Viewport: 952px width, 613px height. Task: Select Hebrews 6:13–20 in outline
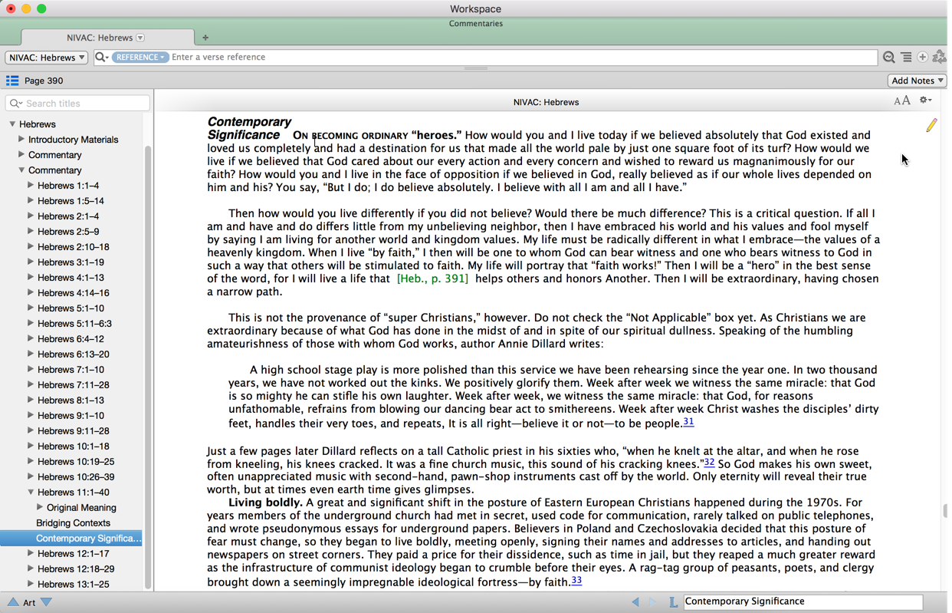pos(74,354)
